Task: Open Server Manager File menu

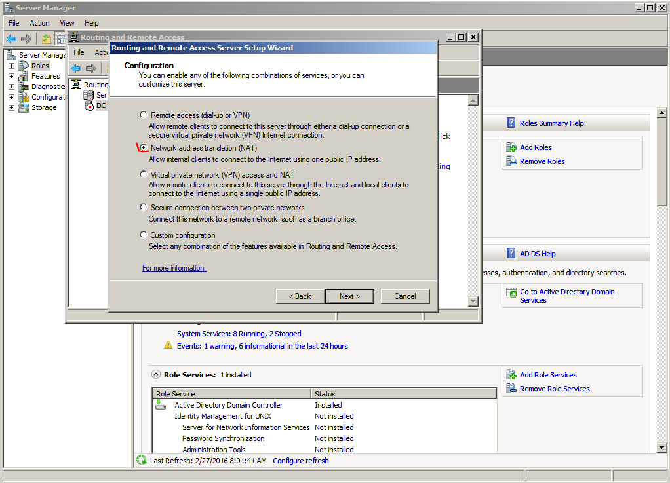Action: pyautogui.click(x=14, y=23)
